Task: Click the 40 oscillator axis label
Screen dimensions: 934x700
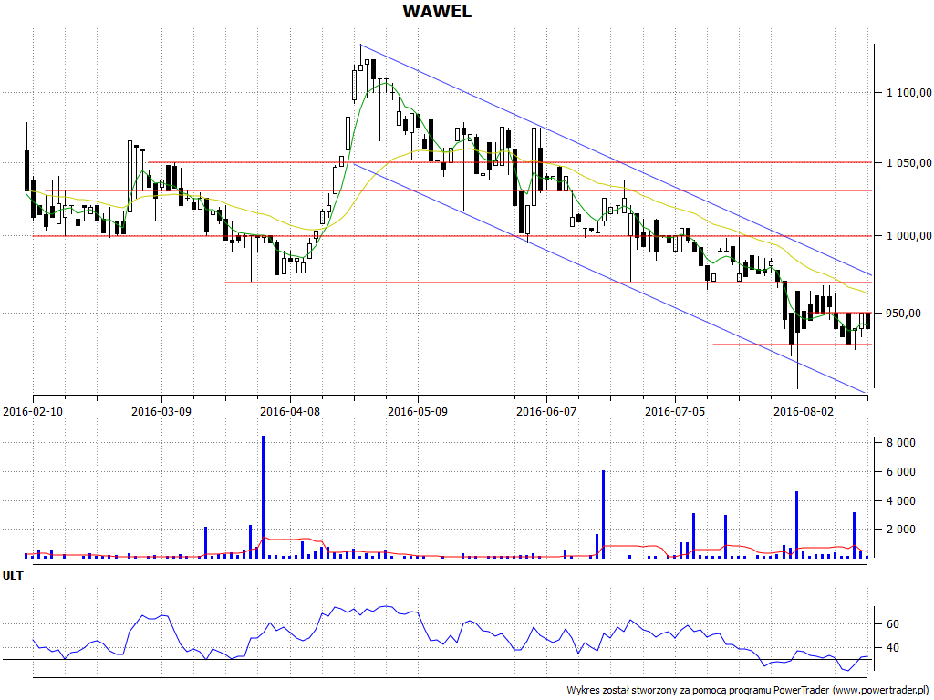Action: pyautogui.click(x=893, y=648)
